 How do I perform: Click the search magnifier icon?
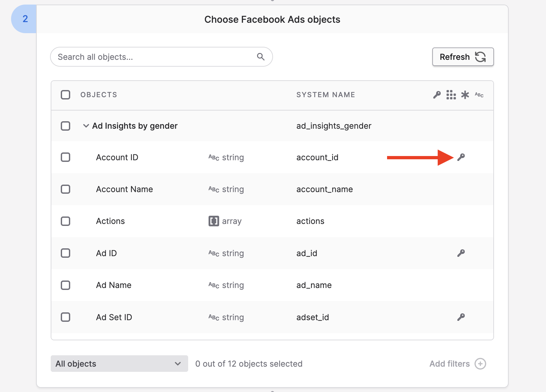[x=261, y=57]
